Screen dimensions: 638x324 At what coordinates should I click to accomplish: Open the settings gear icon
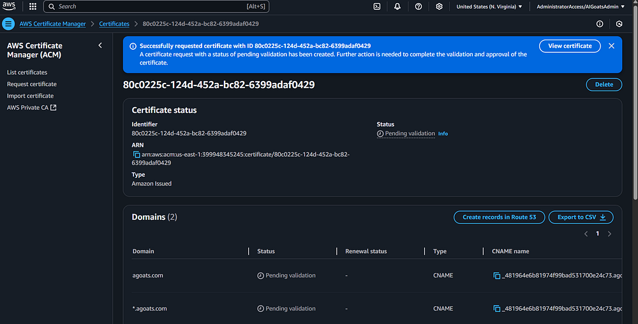coord(439,6)
